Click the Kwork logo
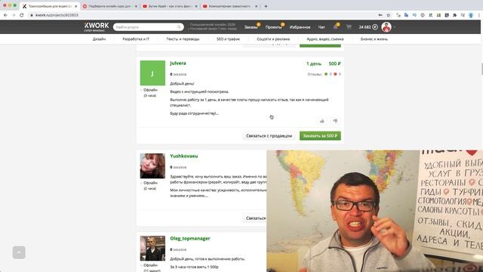Image resolution: width=483 pixels, height=272 pixels. pyautogui.click(x=97, y=27)
